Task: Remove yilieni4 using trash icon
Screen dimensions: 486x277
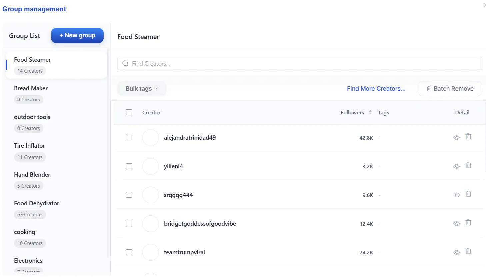Action: 468,165
